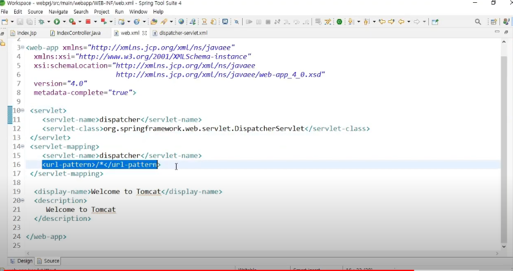Click the New Java Package icon
Image resolution: width=513 pixels, height=271 pixels.
point(121,22)
